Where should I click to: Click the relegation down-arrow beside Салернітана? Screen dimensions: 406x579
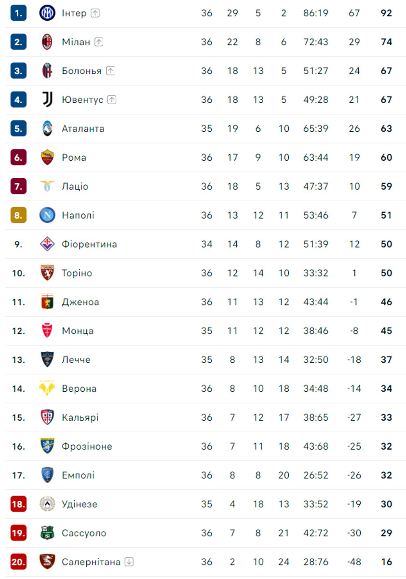[129, 562]
